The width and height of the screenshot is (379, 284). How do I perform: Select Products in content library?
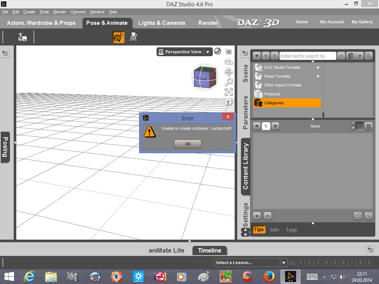287,94
